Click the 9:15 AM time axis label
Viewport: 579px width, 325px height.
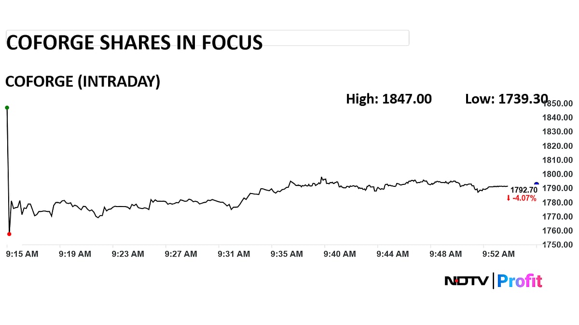(22, 254)
